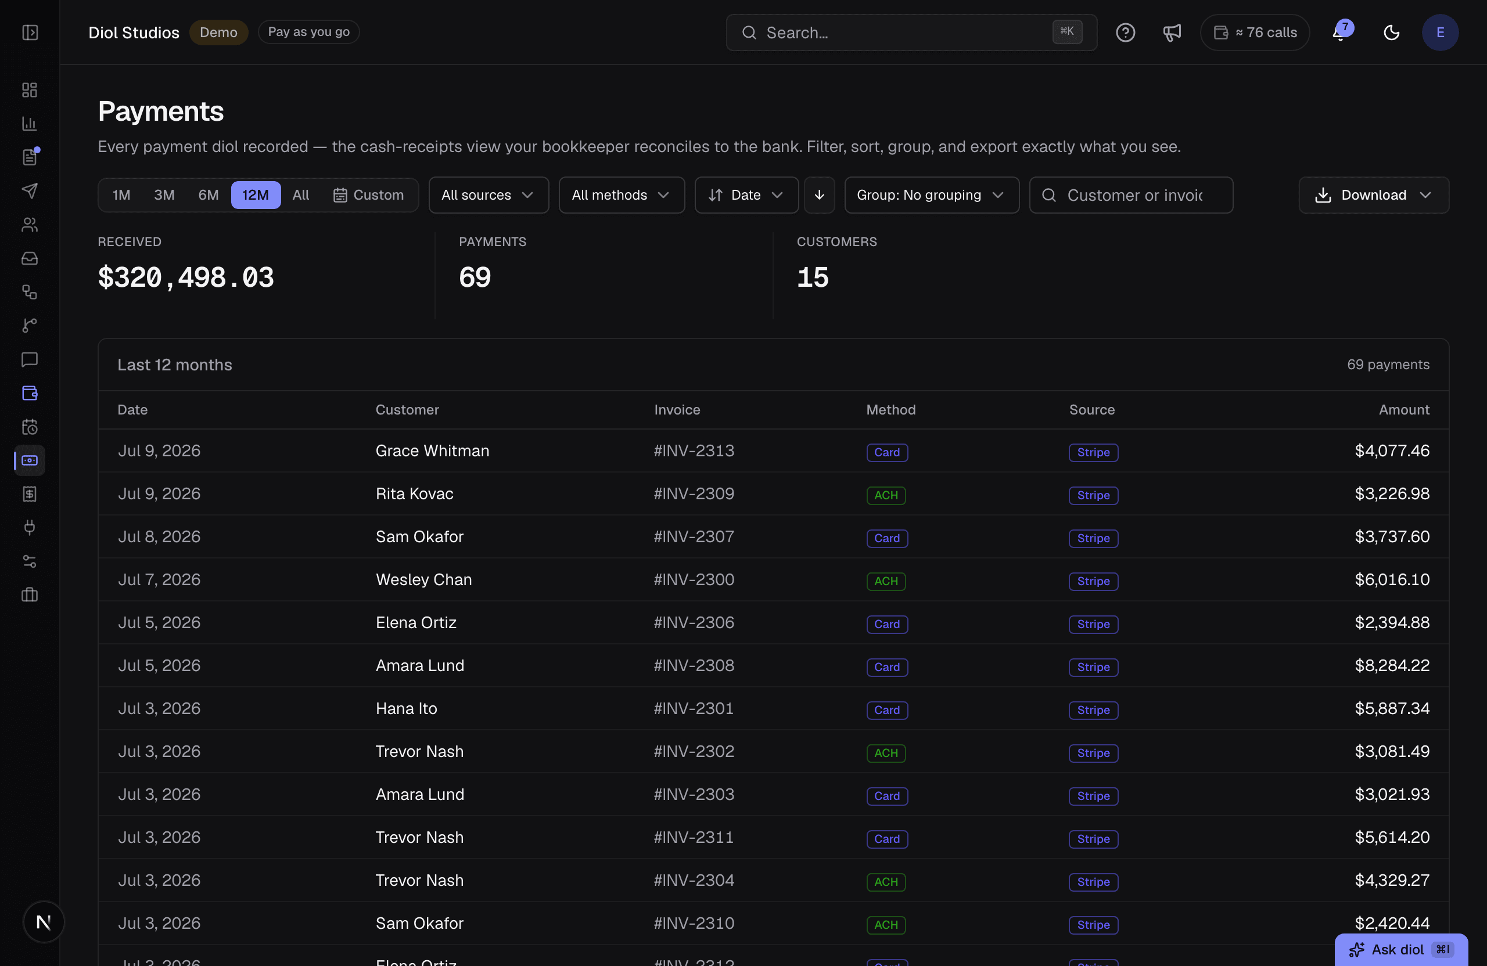Open the All sources dropdown
The image size is (1487, 966).
click(489, 195)
